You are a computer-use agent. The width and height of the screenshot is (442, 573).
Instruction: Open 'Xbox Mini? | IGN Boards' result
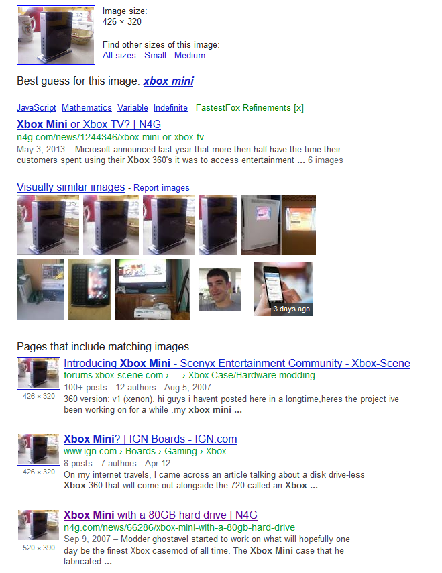tap(150, 439)
